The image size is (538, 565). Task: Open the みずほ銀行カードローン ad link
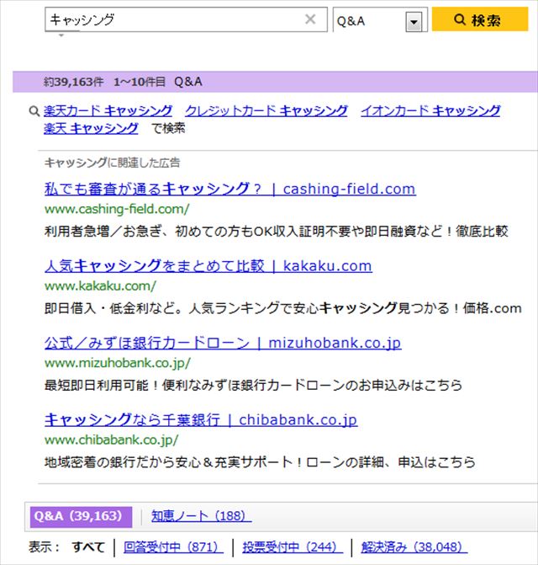click(x=223, y=343)
